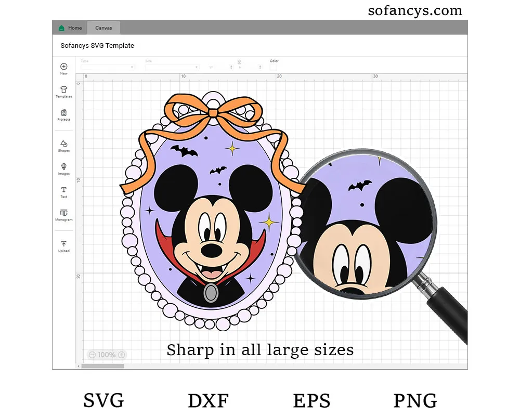Image resolution: width=520 pixels, height=416 pixels.
Task: Click the Sofancys SVG Template title
Action: click(x=97, y=45)
